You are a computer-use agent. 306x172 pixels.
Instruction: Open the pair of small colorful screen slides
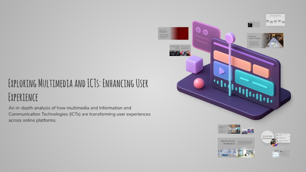click(248, 131)
